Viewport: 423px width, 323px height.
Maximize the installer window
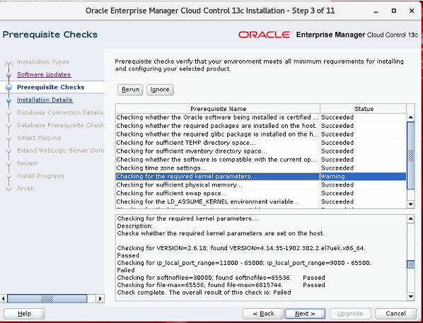point(394,11)
